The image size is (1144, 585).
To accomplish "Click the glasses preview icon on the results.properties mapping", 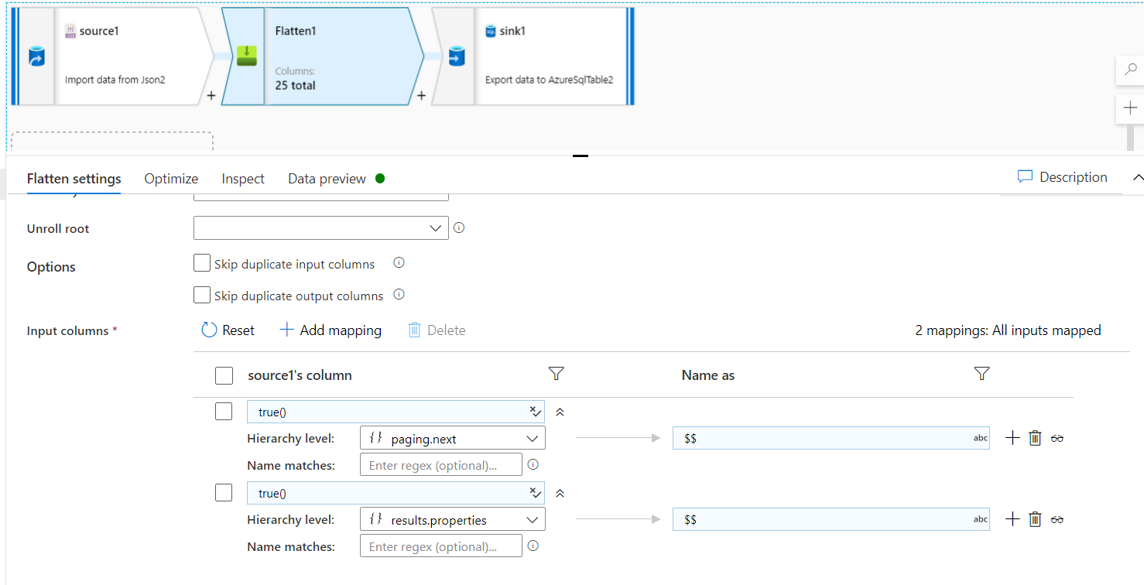I will pyautogui.click(x=1057, y=518).
